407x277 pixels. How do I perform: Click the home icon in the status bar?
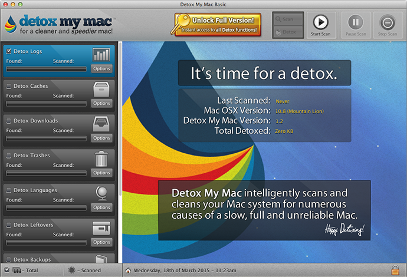(128, 271)
